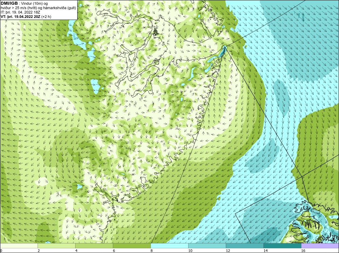Screen dimensions: 339x253
Task: Click the pale 0–2 m/s legend swatch
Action: point(19,246)
